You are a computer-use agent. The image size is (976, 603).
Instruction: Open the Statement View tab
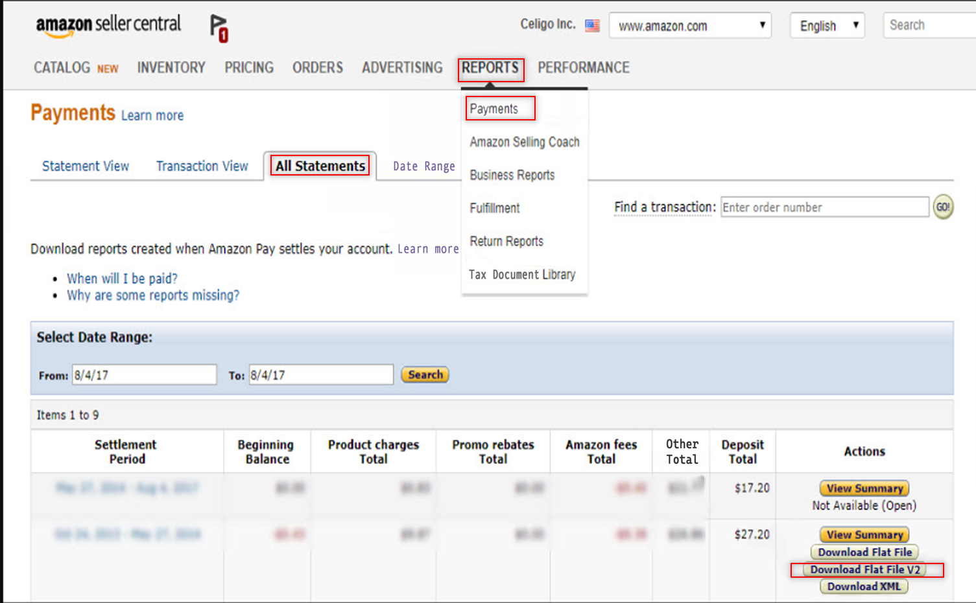(86, 166)
